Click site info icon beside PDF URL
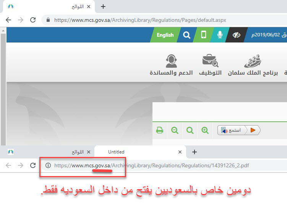 [x=48, y=165]
